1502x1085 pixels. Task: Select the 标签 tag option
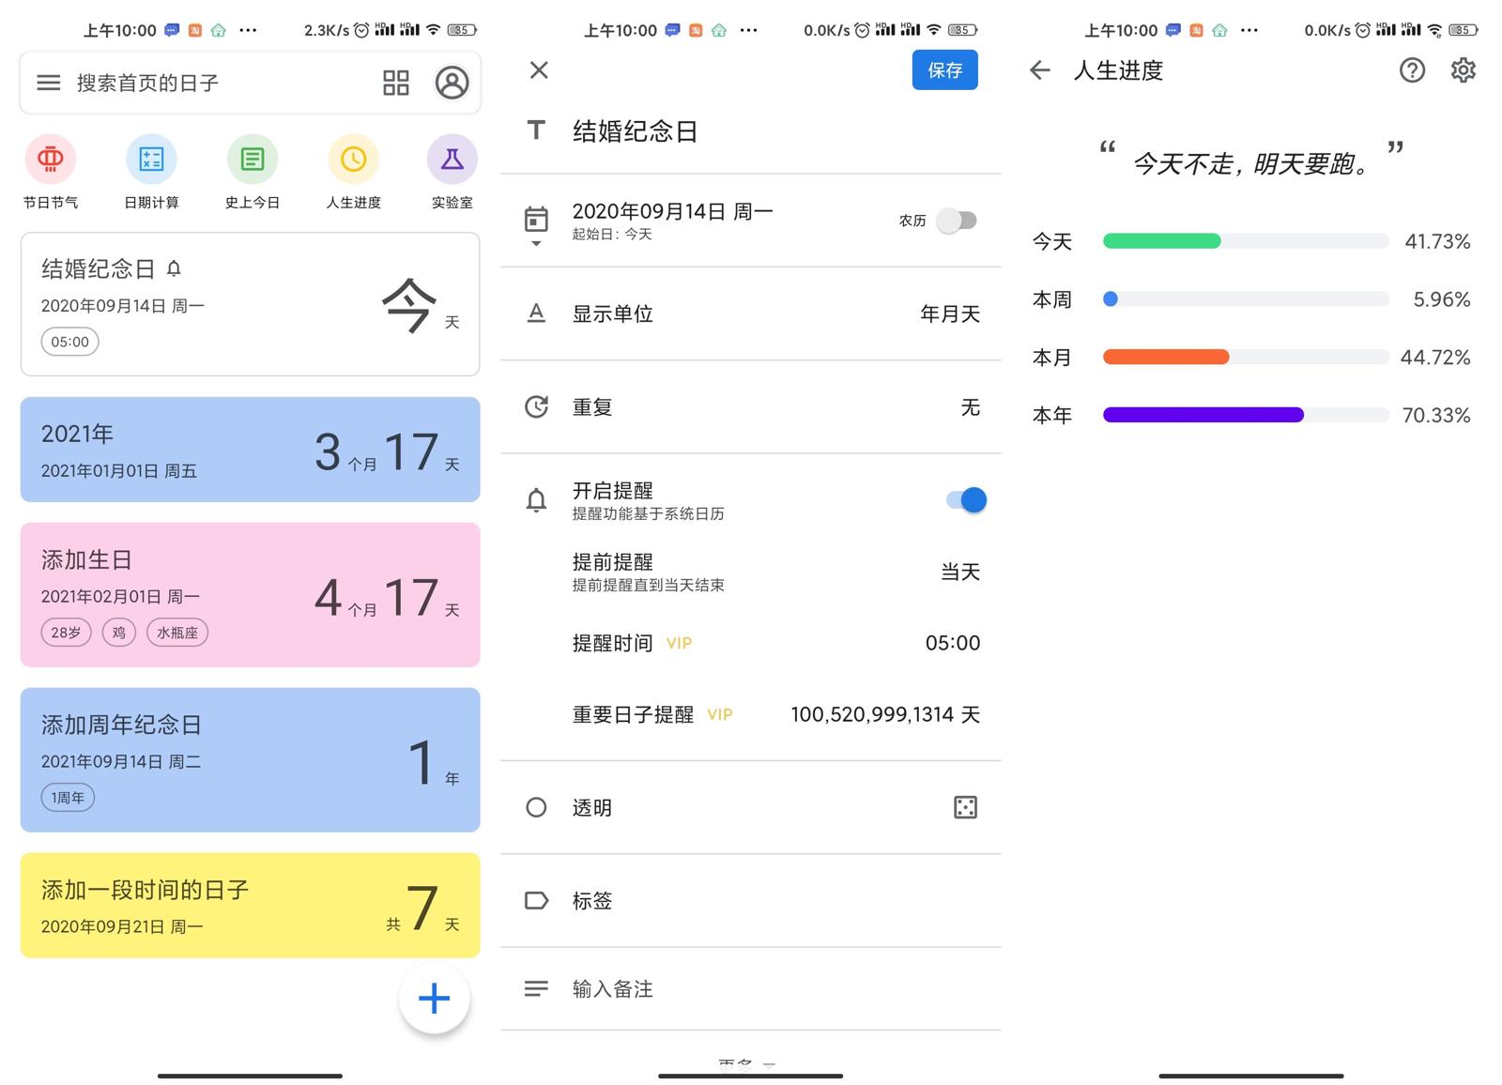click(751, 900)
